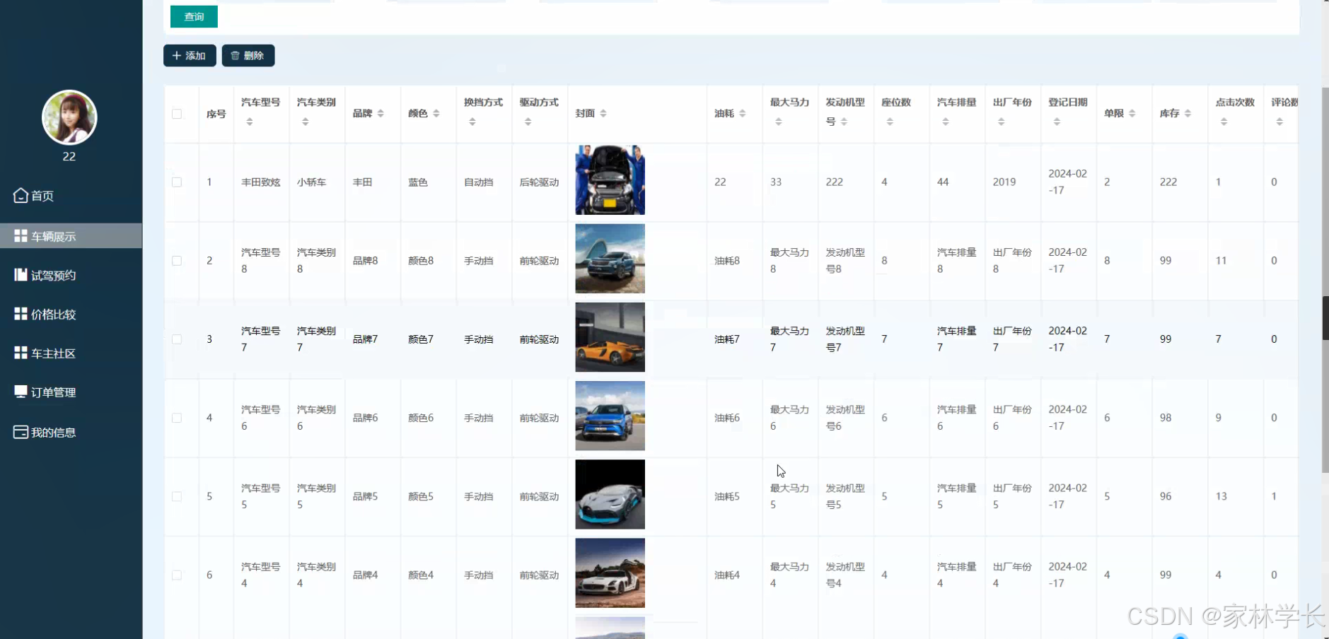This screenshot has height=639, width=1329.
Task: Navigate to 车主社区 in the sidebar
Action: pyautogui.click(x=52, y=353)
